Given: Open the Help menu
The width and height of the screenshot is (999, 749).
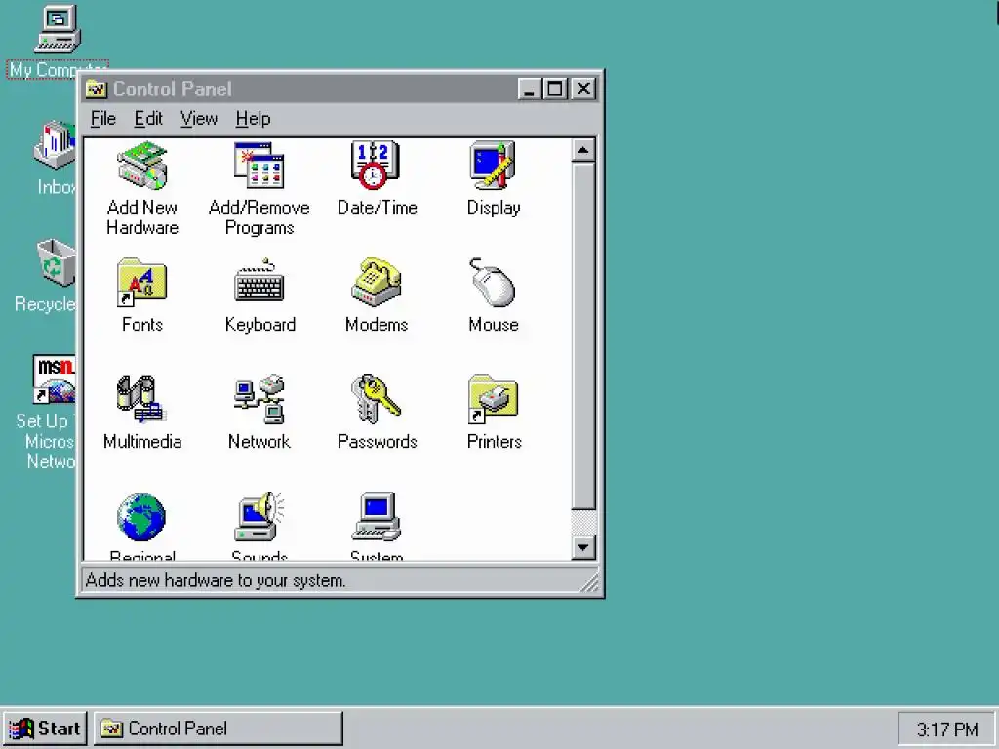Looking at the screenshot, I should click(253, 118).
